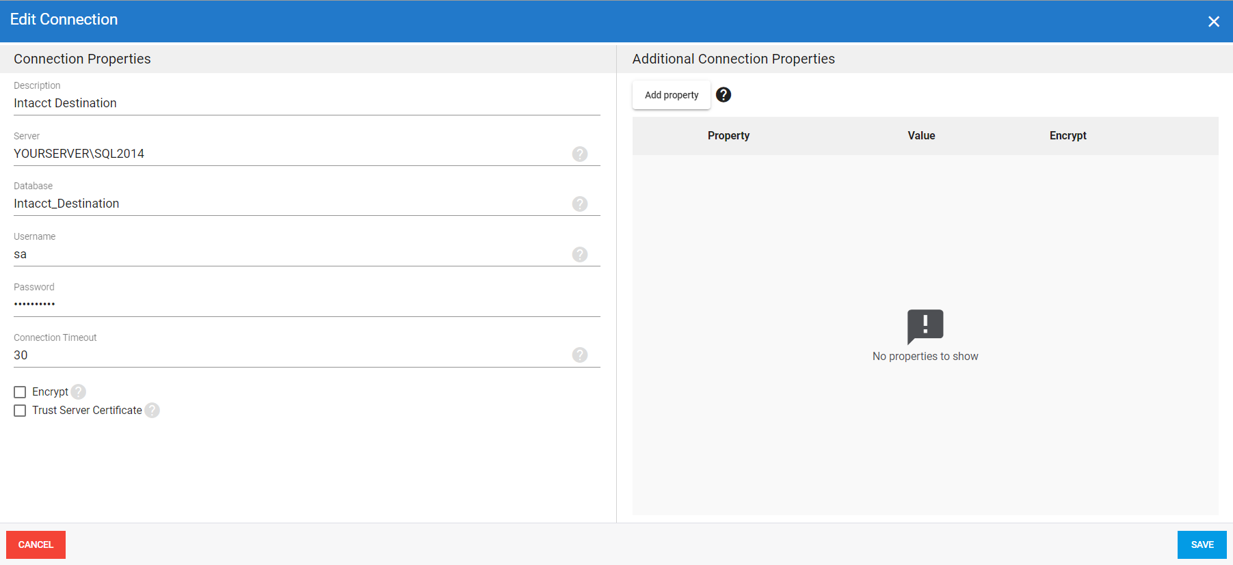Click help icon next to Trust Server Certificate
This screenshot has width=1233, height=565.
point(153,410)
